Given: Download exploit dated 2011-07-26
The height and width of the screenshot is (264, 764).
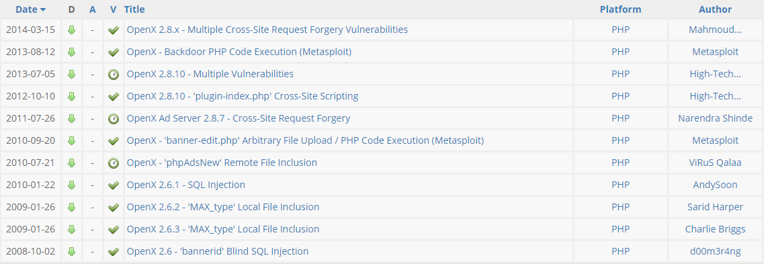Looking at the screenshot, I should 72,119.
